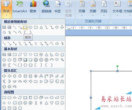Viewport: 132px width, 110px height.
Task: Open the 书签 bookmark dialog
Action: 58,7
